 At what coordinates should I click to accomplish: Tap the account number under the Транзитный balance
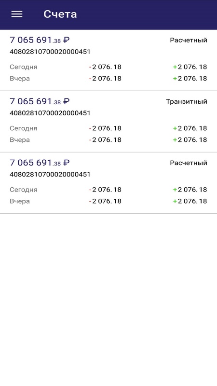pyautogui.click(x=50, y=113)
